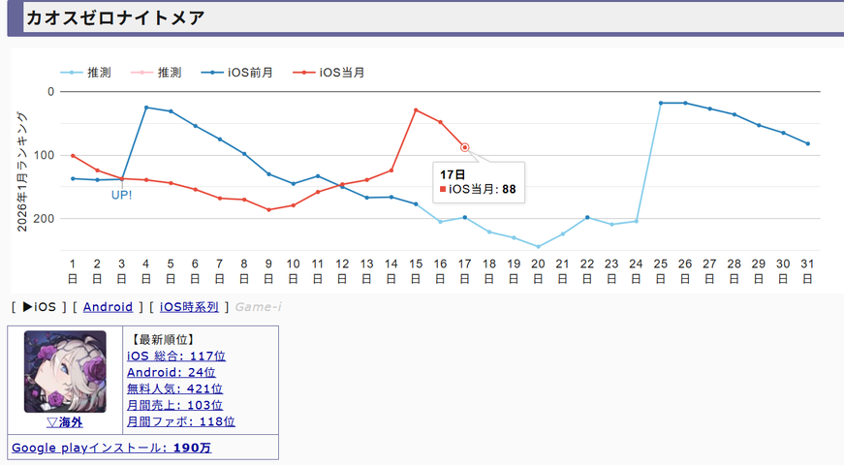This screenshot has width=844, height=465.
Task: Click the game app icon thumbnail
Action: coord(65,372)
